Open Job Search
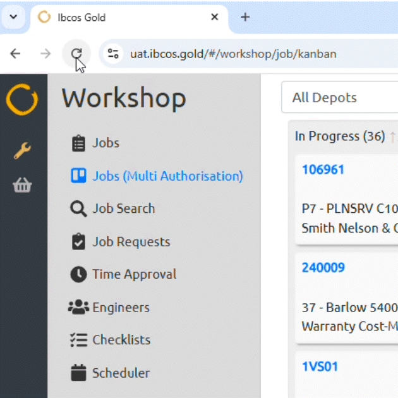The width and height of the screenshot is (398, 398). tap(124, 208)
